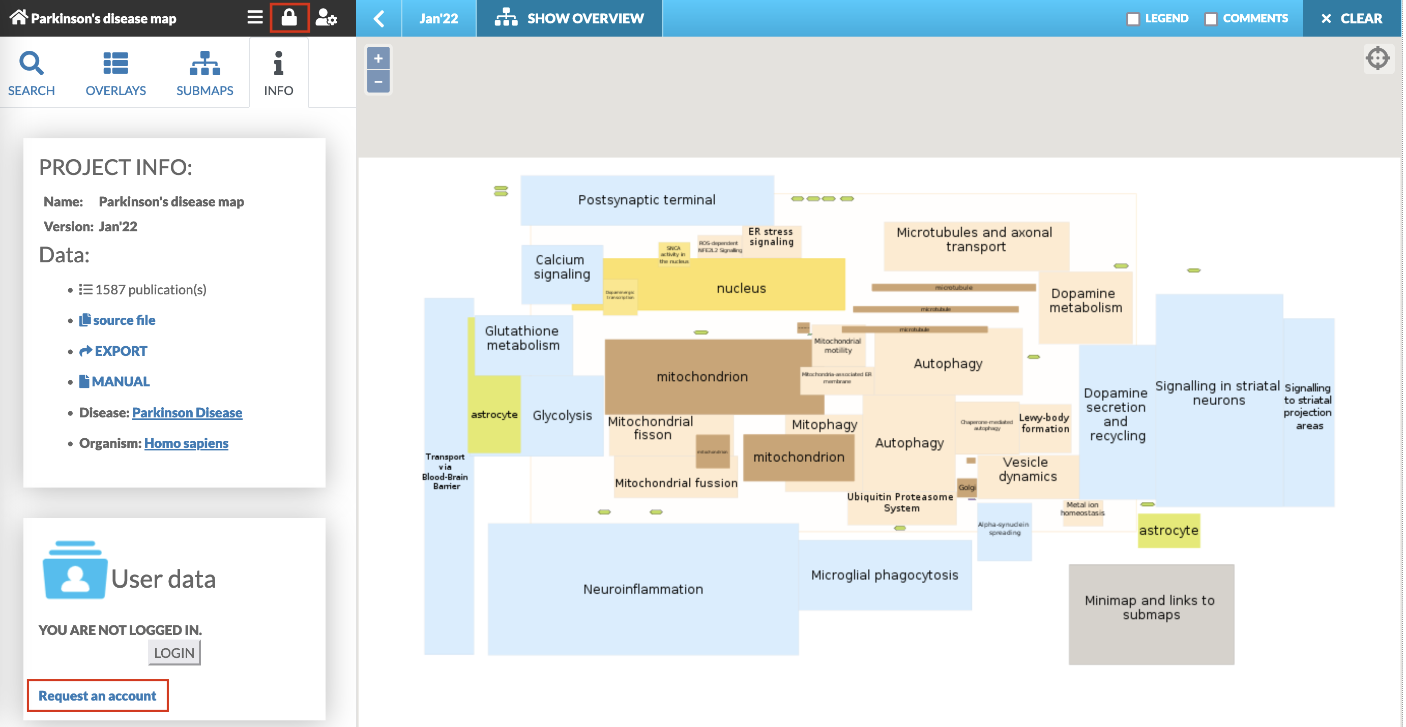Click the lock icon in the header
The height and width of the screenshot is (727, 1406).
pos(289,17)
